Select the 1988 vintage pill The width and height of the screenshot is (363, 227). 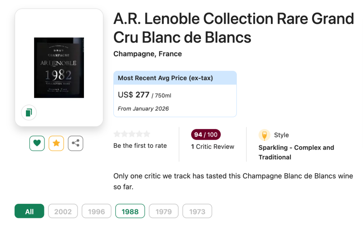click(130, 211)
